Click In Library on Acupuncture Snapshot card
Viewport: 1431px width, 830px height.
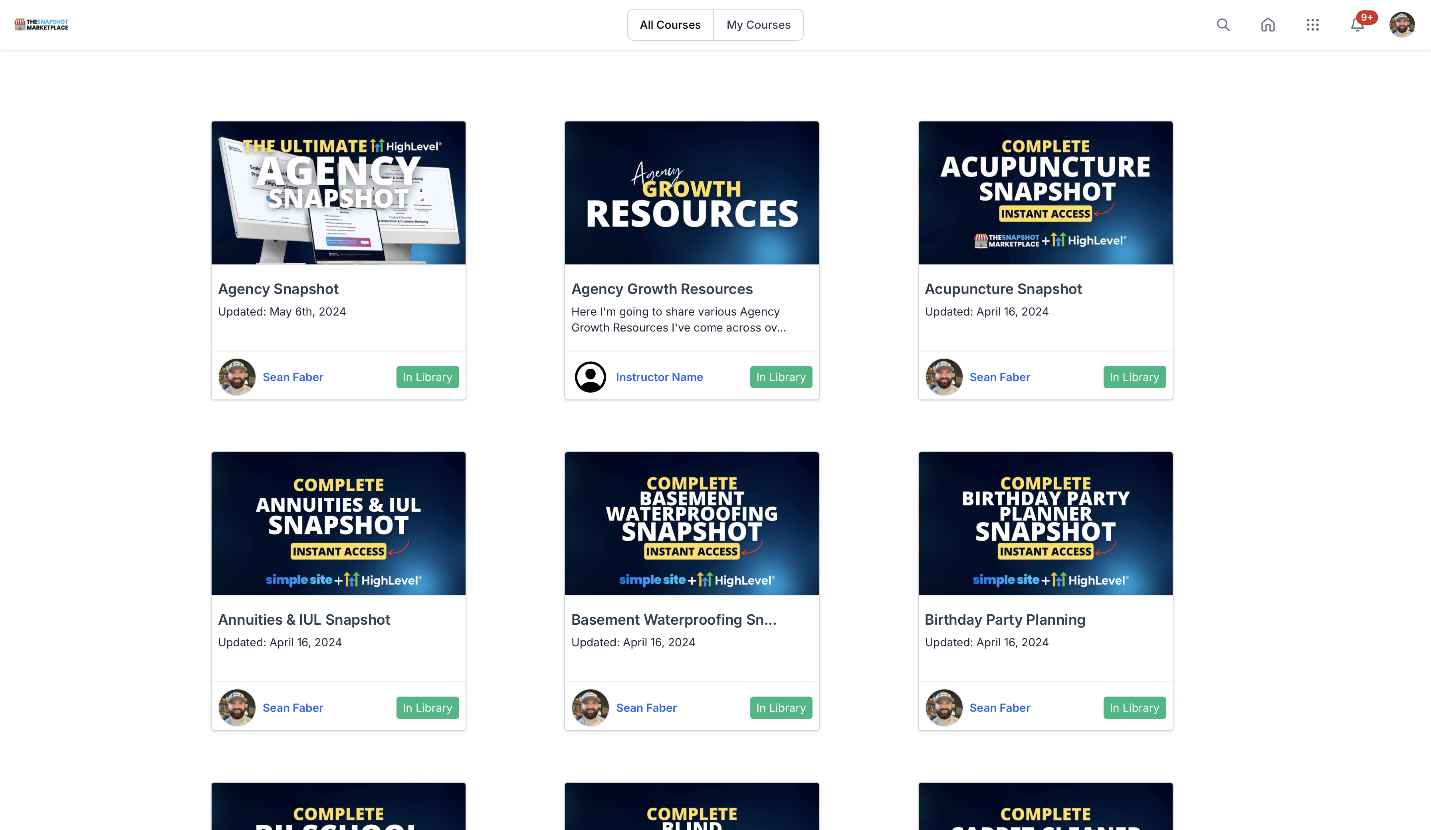1134,377
